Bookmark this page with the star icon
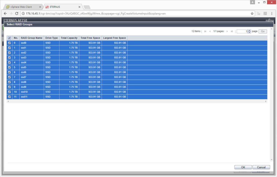This screenshot has height=177, width=277. 252,14
